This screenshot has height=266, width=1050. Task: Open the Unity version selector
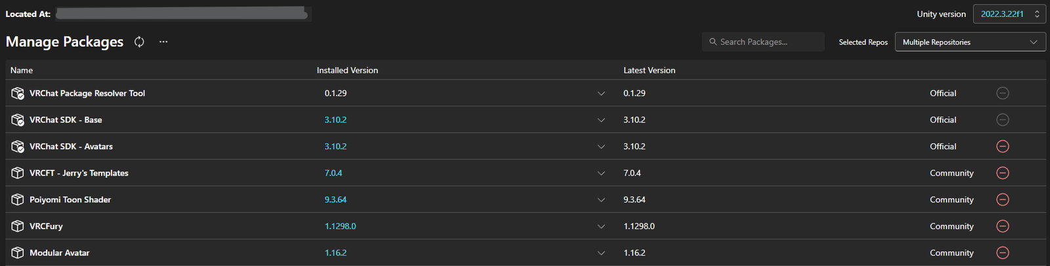[1009, 14]
